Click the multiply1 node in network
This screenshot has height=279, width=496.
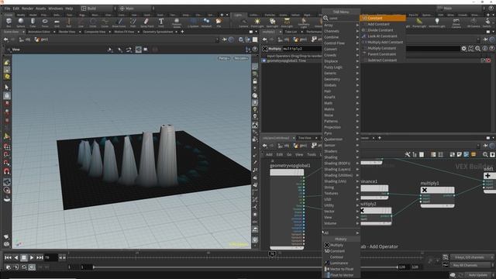click(x=437, y=190)
